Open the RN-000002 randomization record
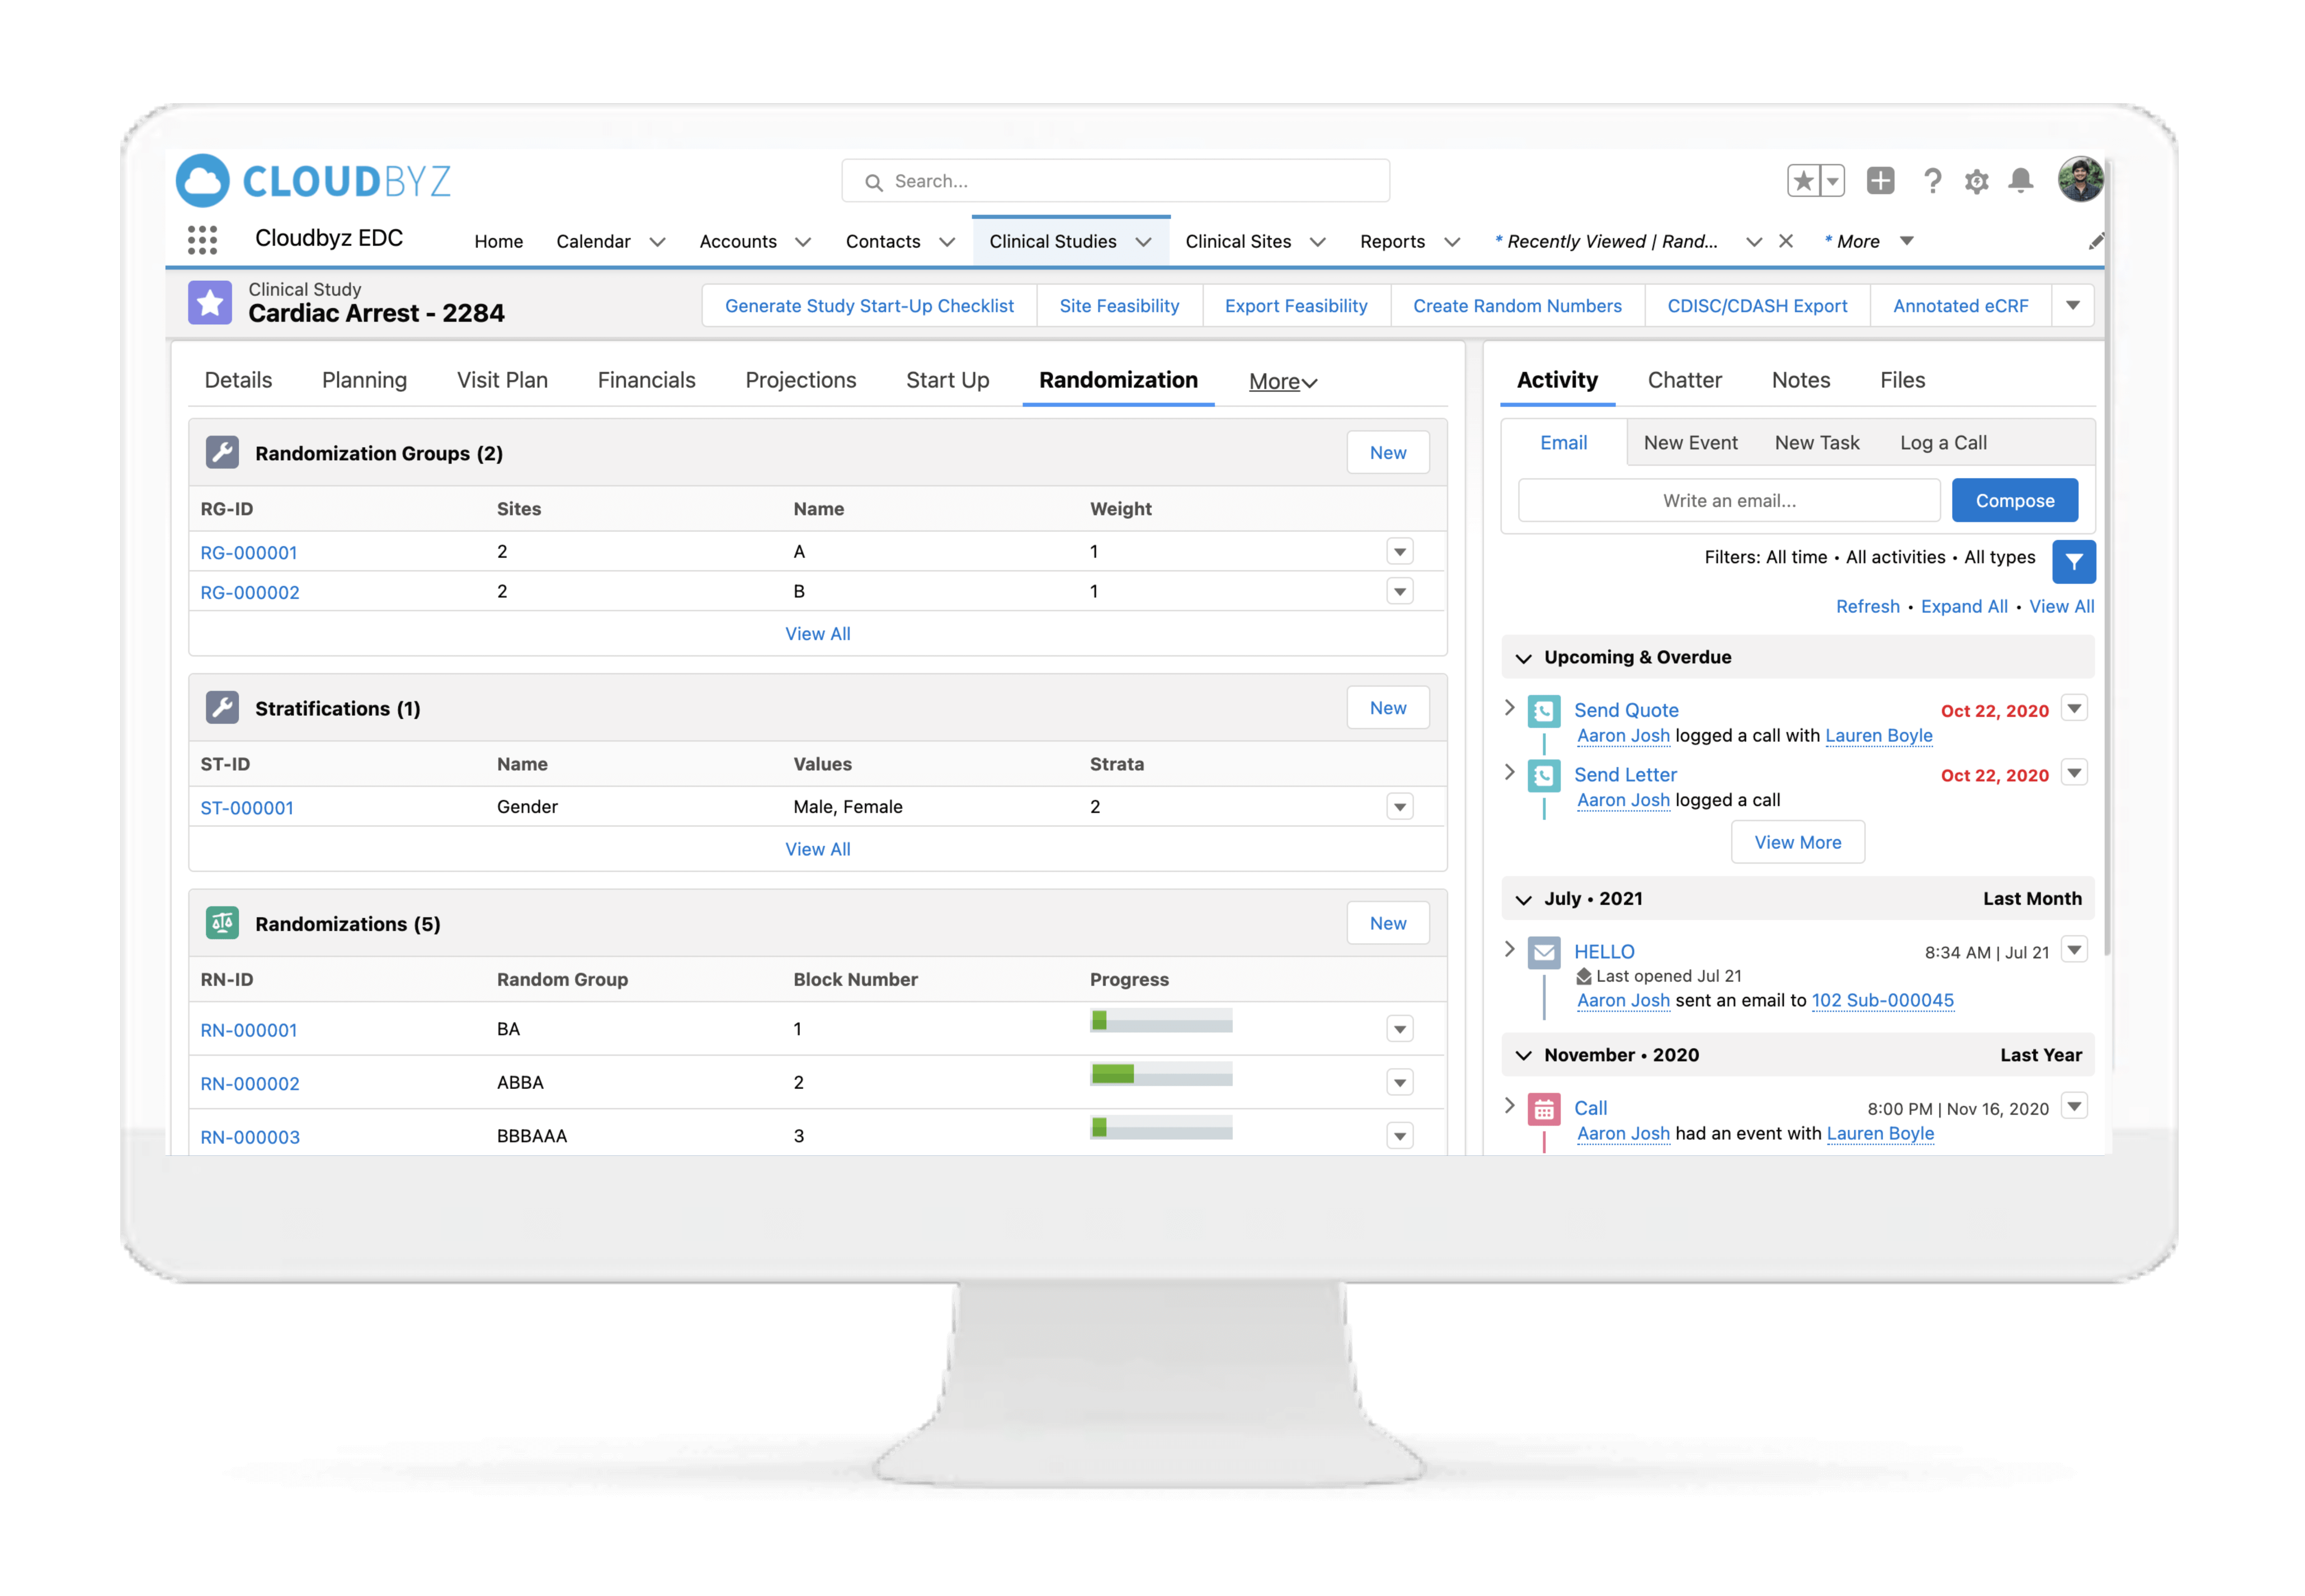 tap(249, 1083)
